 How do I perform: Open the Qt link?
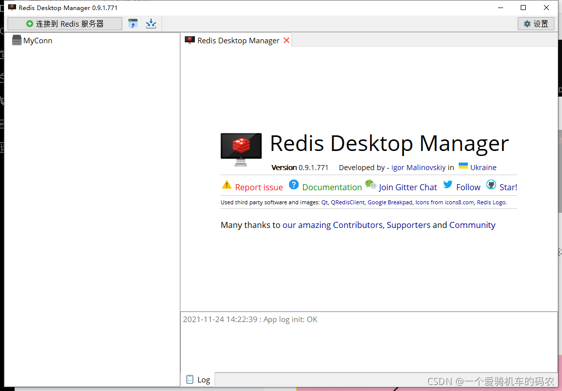[x=324, y=202]
